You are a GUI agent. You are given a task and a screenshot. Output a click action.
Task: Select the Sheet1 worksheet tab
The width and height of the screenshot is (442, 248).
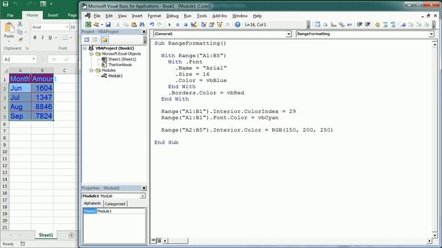46,235
